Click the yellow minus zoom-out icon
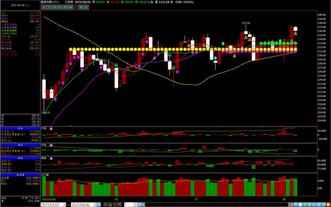This screenshot has height=207, width=331. (x=305, y=204)
